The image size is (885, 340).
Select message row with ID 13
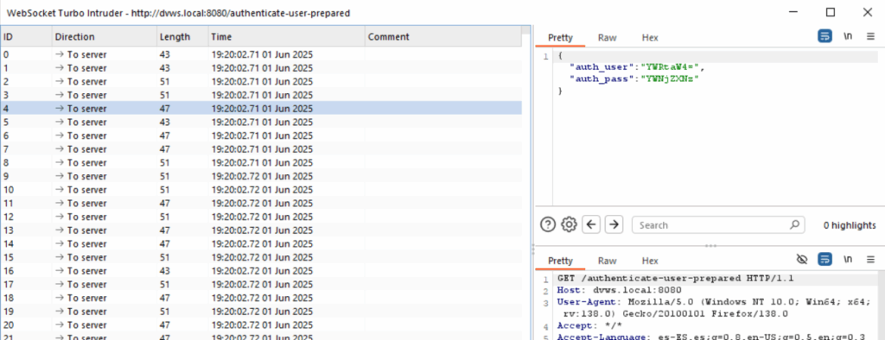pos(261,230)
